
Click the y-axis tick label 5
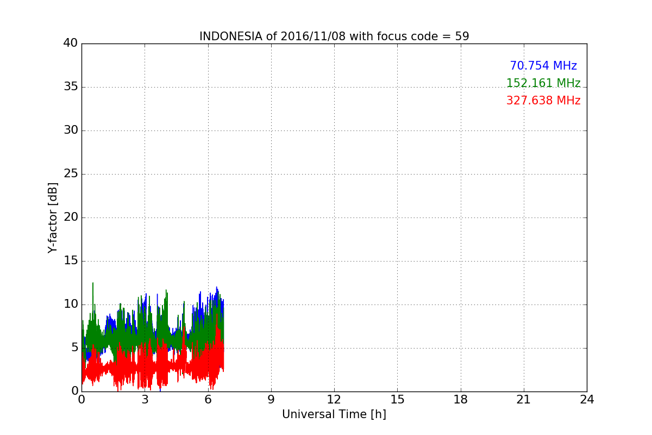(74, 348)
